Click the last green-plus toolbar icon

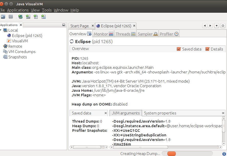click(x=44, y=17)
